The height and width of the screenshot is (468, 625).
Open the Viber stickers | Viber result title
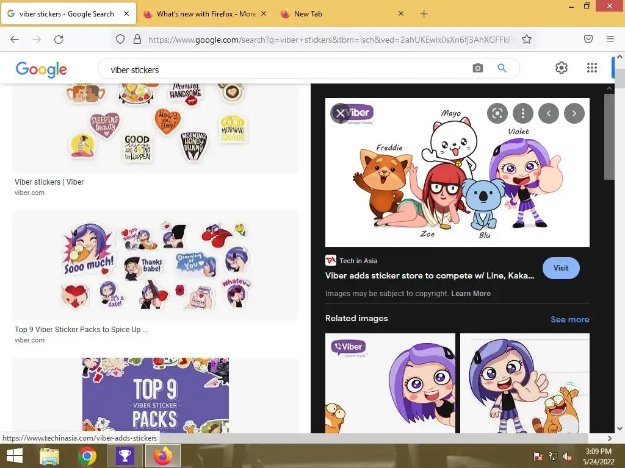[49, 182]
